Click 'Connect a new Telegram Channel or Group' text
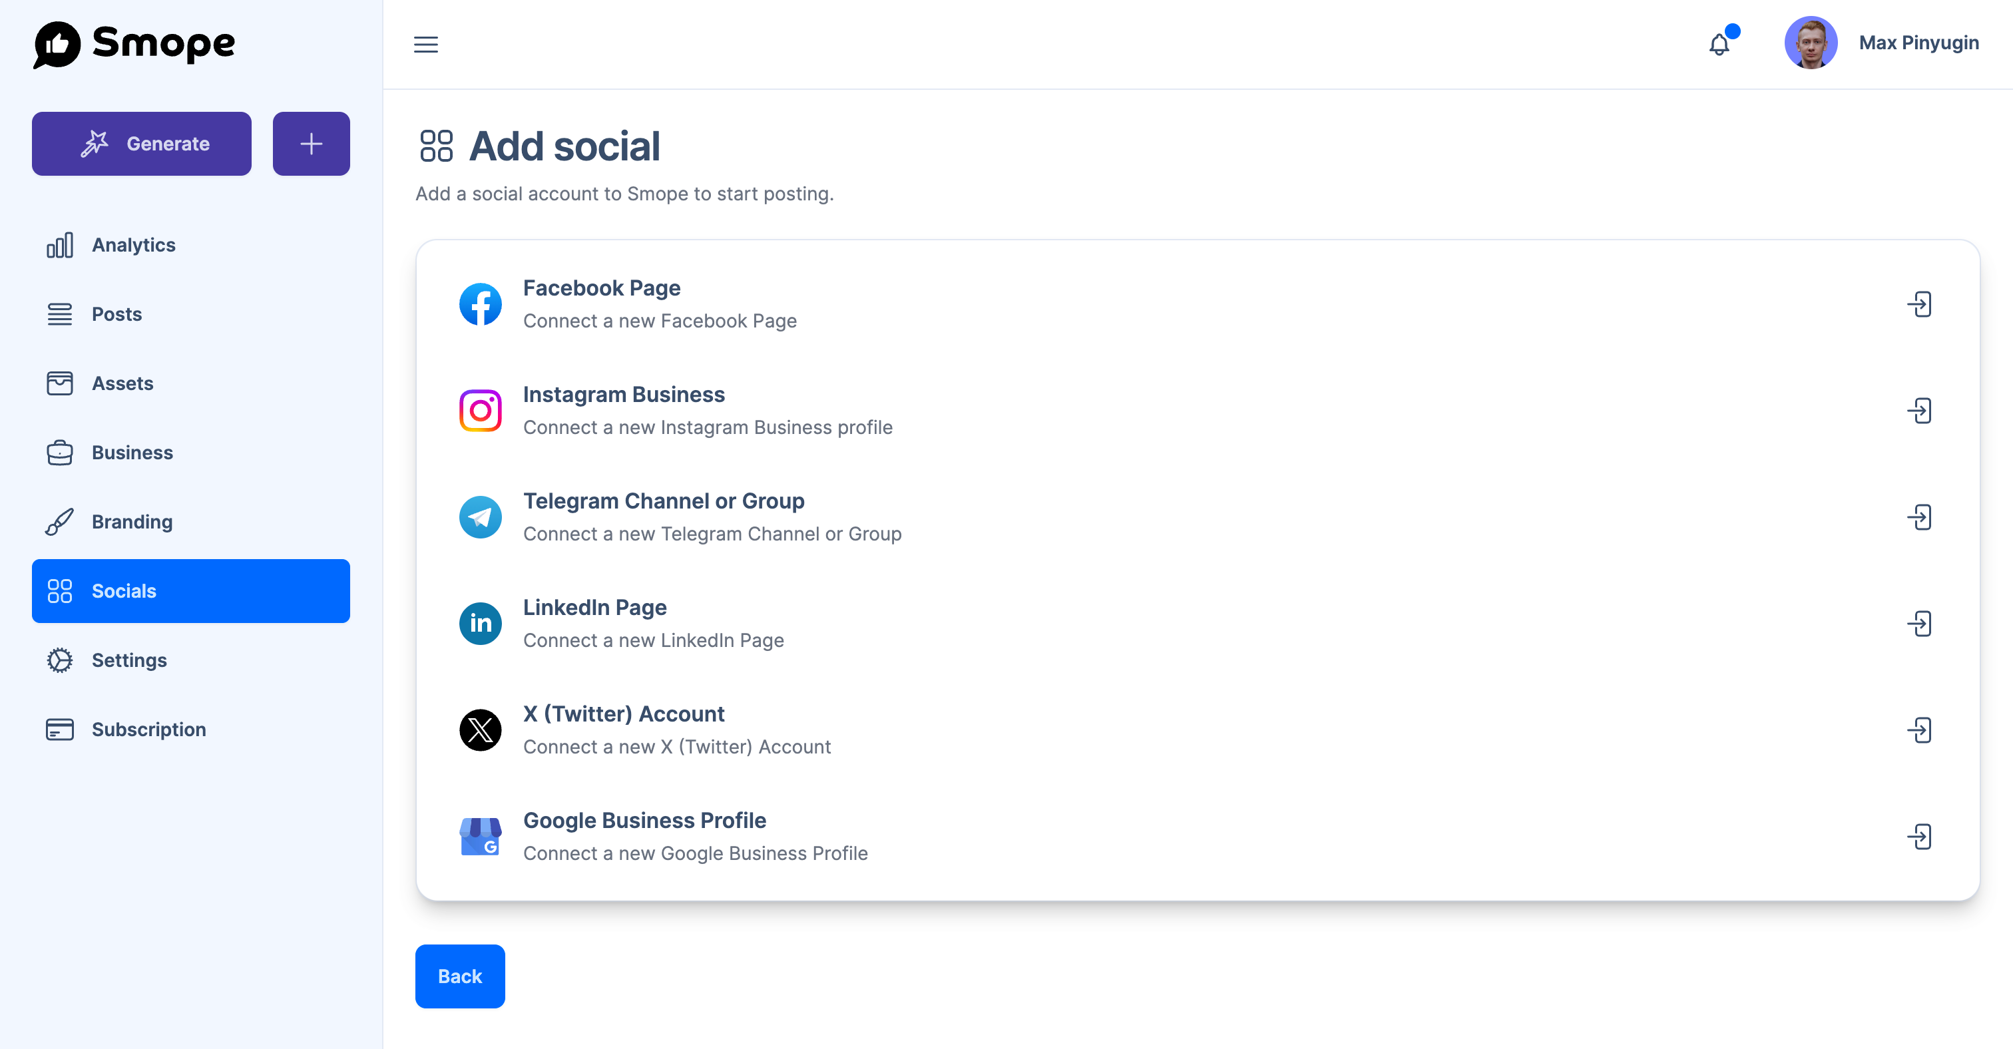 712,533
